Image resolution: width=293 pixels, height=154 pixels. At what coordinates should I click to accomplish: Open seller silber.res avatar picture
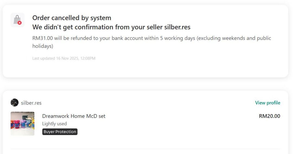point(14,103)
